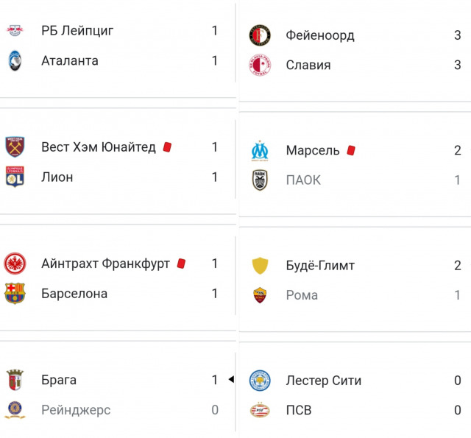Viewport: 471px width, 438px height.
Task: Click the Barcelona club crest
Action: (x=15, y=294)
